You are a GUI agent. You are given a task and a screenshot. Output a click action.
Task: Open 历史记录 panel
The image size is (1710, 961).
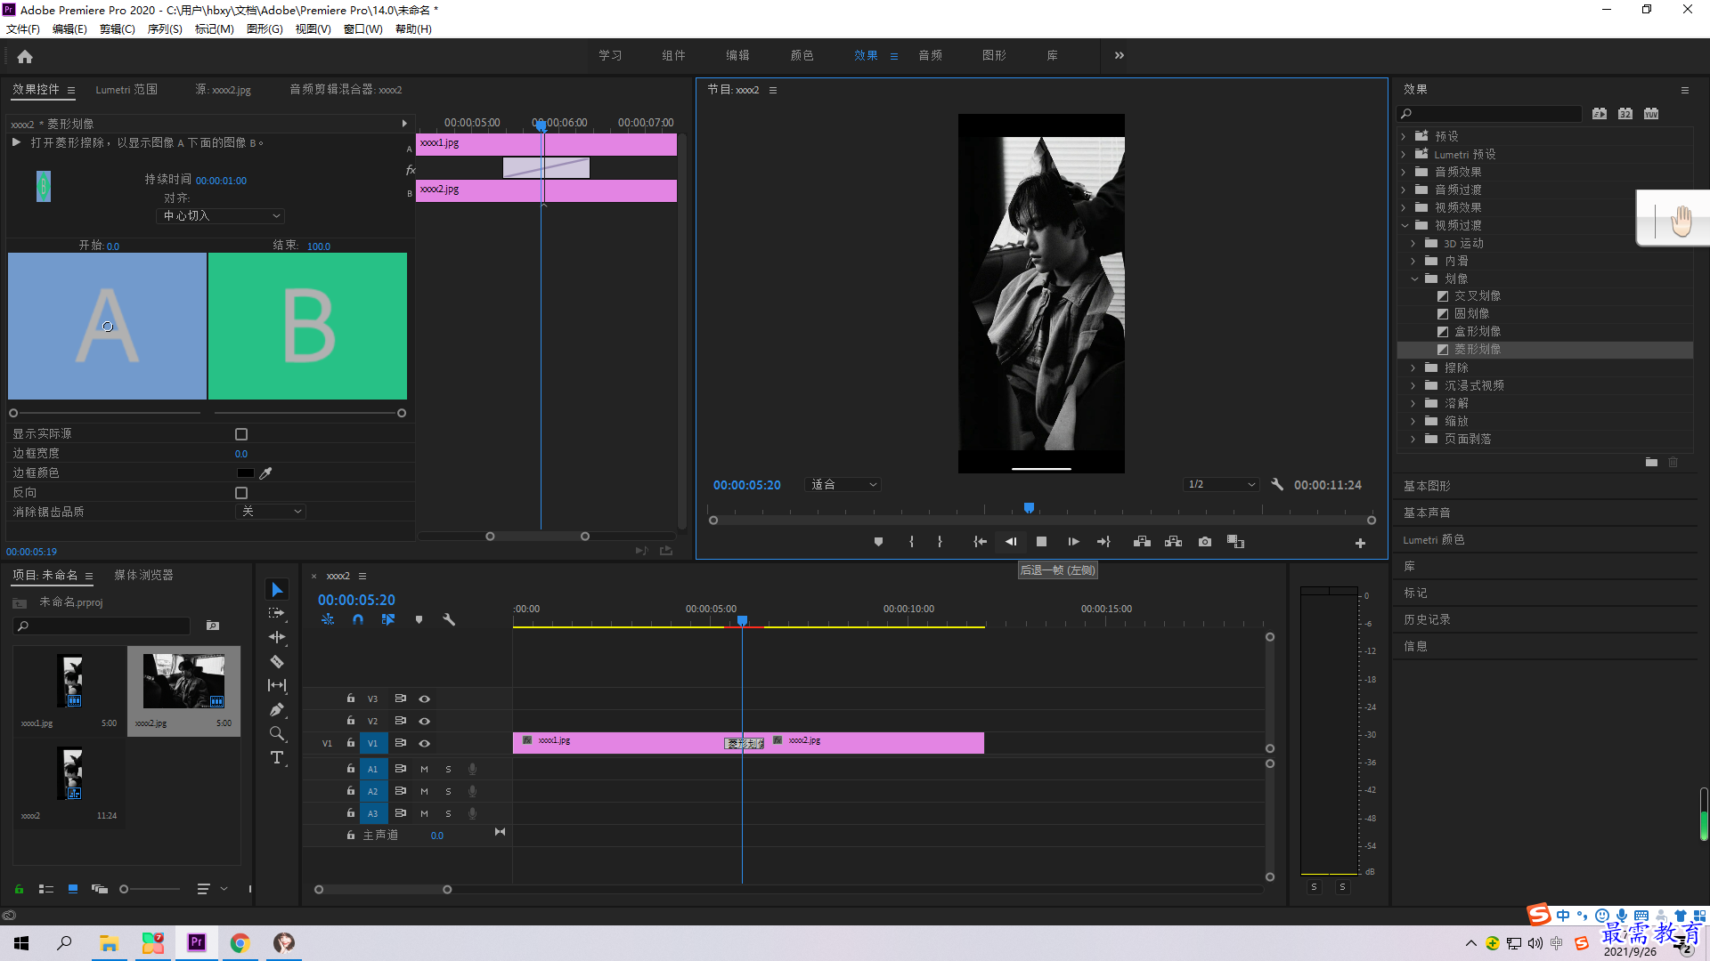[1427, 620]
